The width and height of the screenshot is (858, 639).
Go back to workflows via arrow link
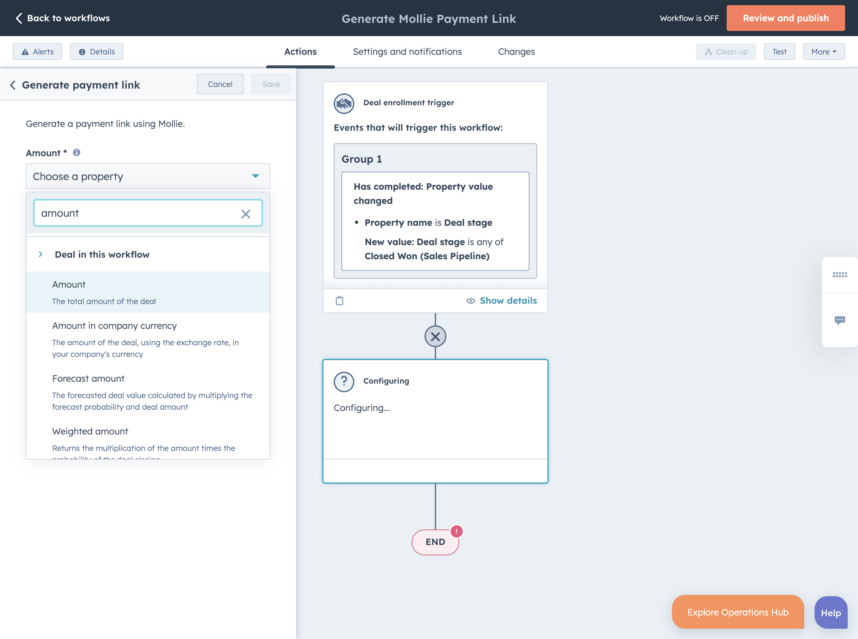click(62, 18)
